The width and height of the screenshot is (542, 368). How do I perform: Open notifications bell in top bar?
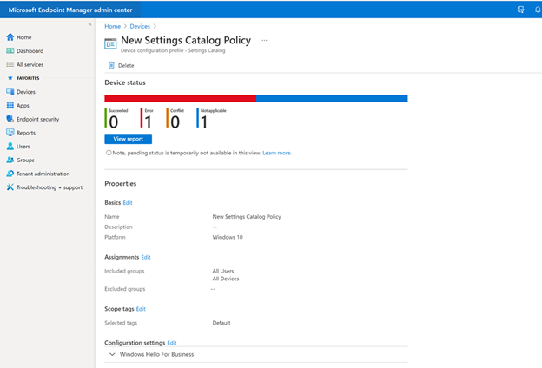click(x=538, y=10)
